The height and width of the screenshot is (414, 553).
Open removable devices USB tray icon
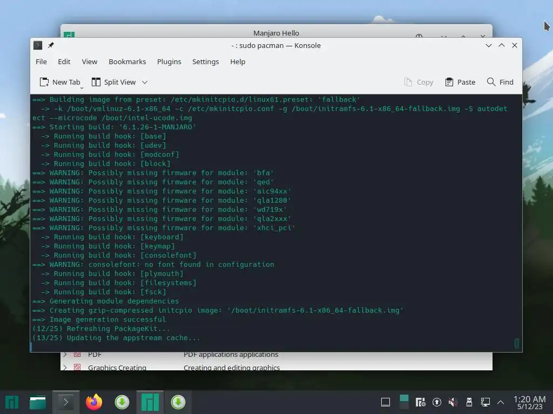469,402
